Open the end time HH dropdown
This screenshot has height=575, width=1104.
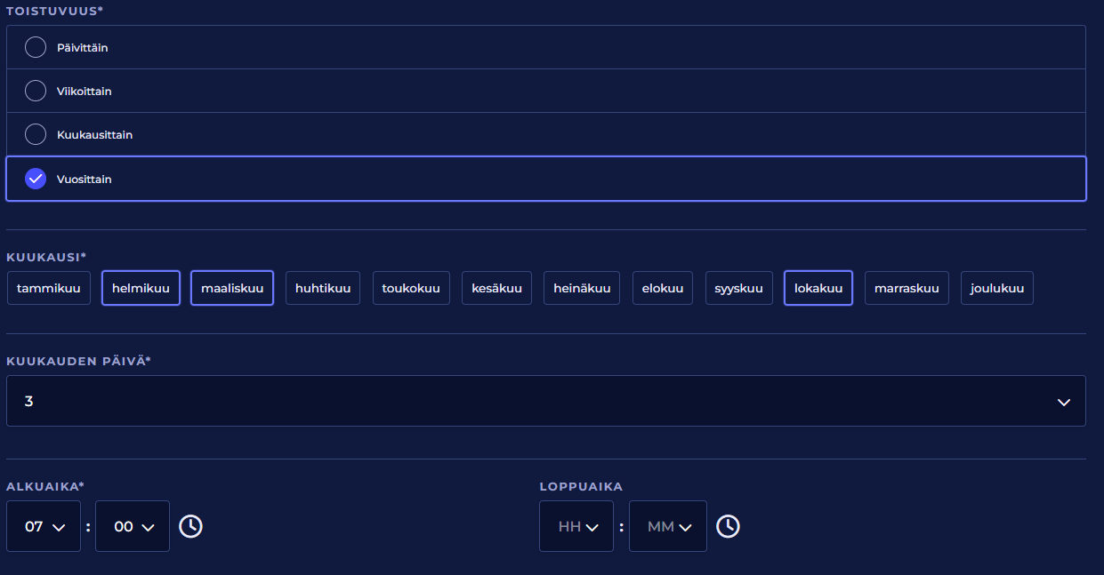coord(576,526)
